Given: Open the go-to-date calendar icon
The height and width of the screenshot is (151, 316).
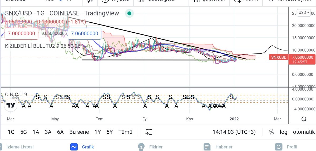Looking at the screenshot, I should (149, 132).
